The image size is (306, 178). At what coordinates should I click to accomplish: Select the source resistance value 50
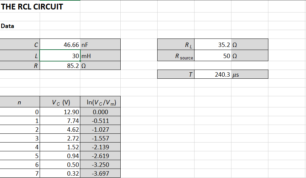pos(213,56)
